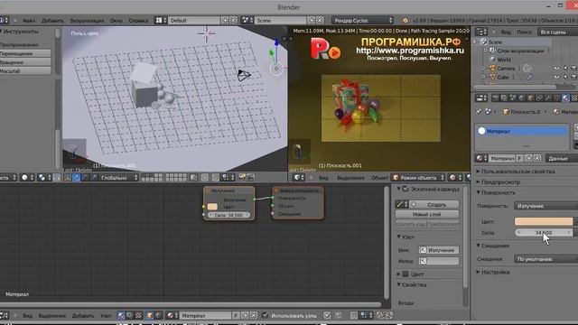Click the outliner editor type icon
Screen dimensions: 578x325
[x=481, y=32]
